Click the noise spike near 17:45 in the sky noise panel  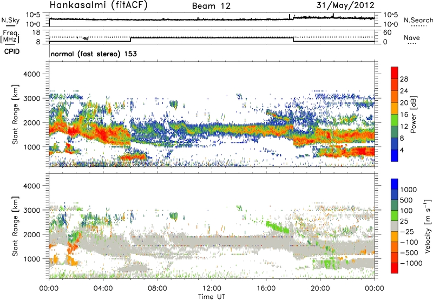coord(290,16)
